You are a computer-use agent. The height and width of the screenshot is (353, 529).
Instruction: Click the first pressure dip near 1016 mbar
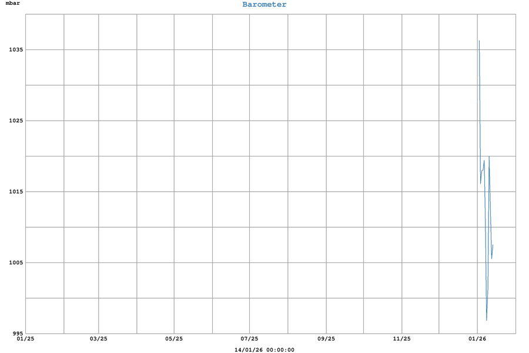(480, 183)
